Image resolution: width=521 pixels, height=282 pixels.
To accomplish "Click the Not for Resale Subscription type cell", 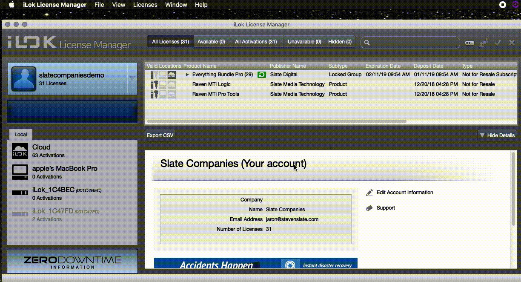I will click(x=490, y=75).
